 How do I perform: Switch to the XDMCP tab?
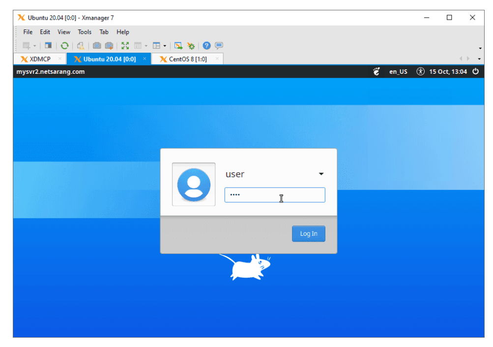tap(40, 59)
